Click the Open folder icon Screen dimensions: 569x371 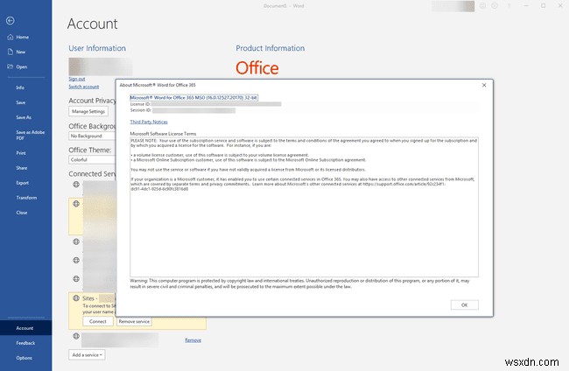[x=11, y=66]
